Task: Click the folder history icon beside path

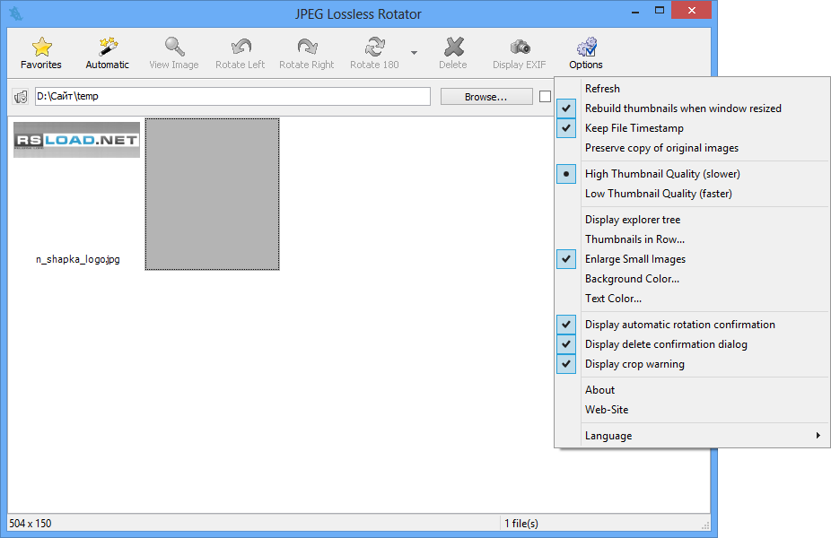Action: click(20, 97)
